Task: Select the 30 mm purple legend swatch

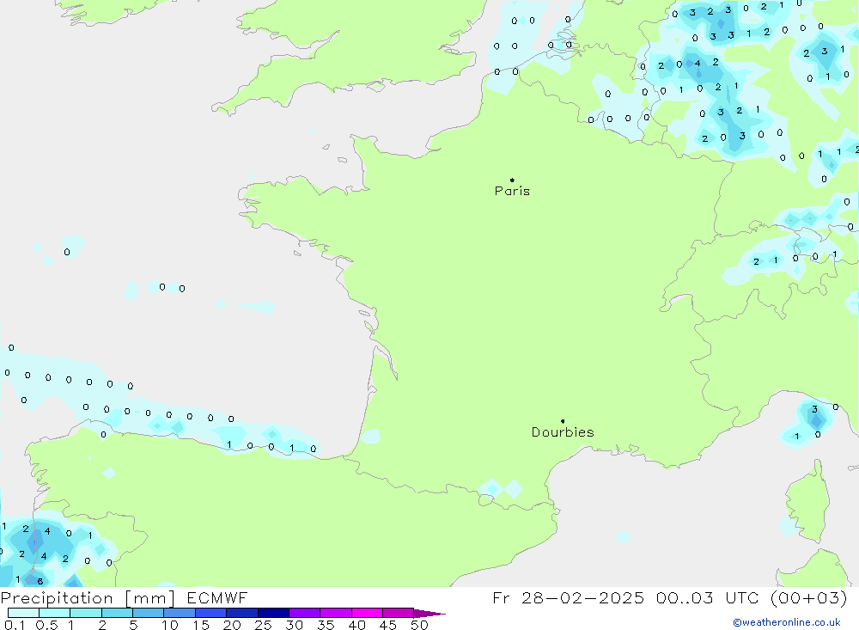Action: pyautogui.click(x=304, y=613)
